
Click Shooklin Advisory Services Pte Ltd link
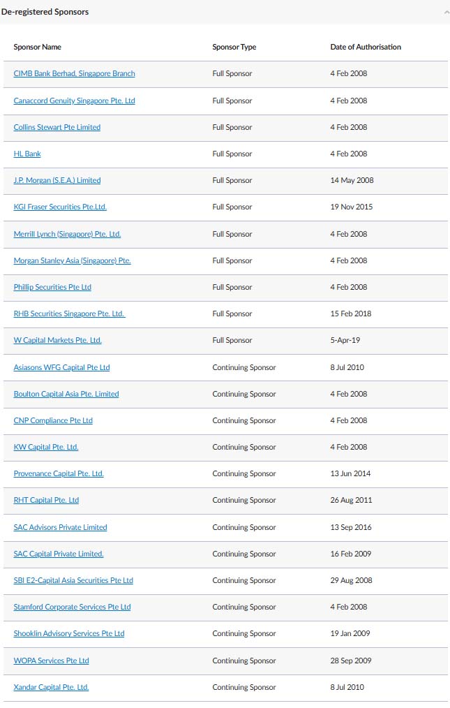(69, 633)
